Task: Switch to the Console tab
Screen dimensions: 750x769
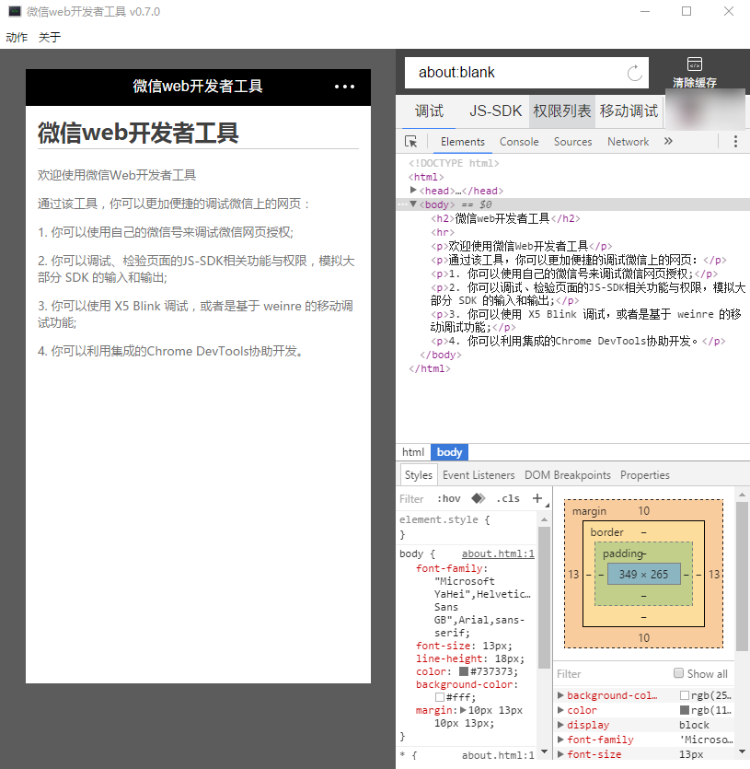Action: click(x=519, y=142)
